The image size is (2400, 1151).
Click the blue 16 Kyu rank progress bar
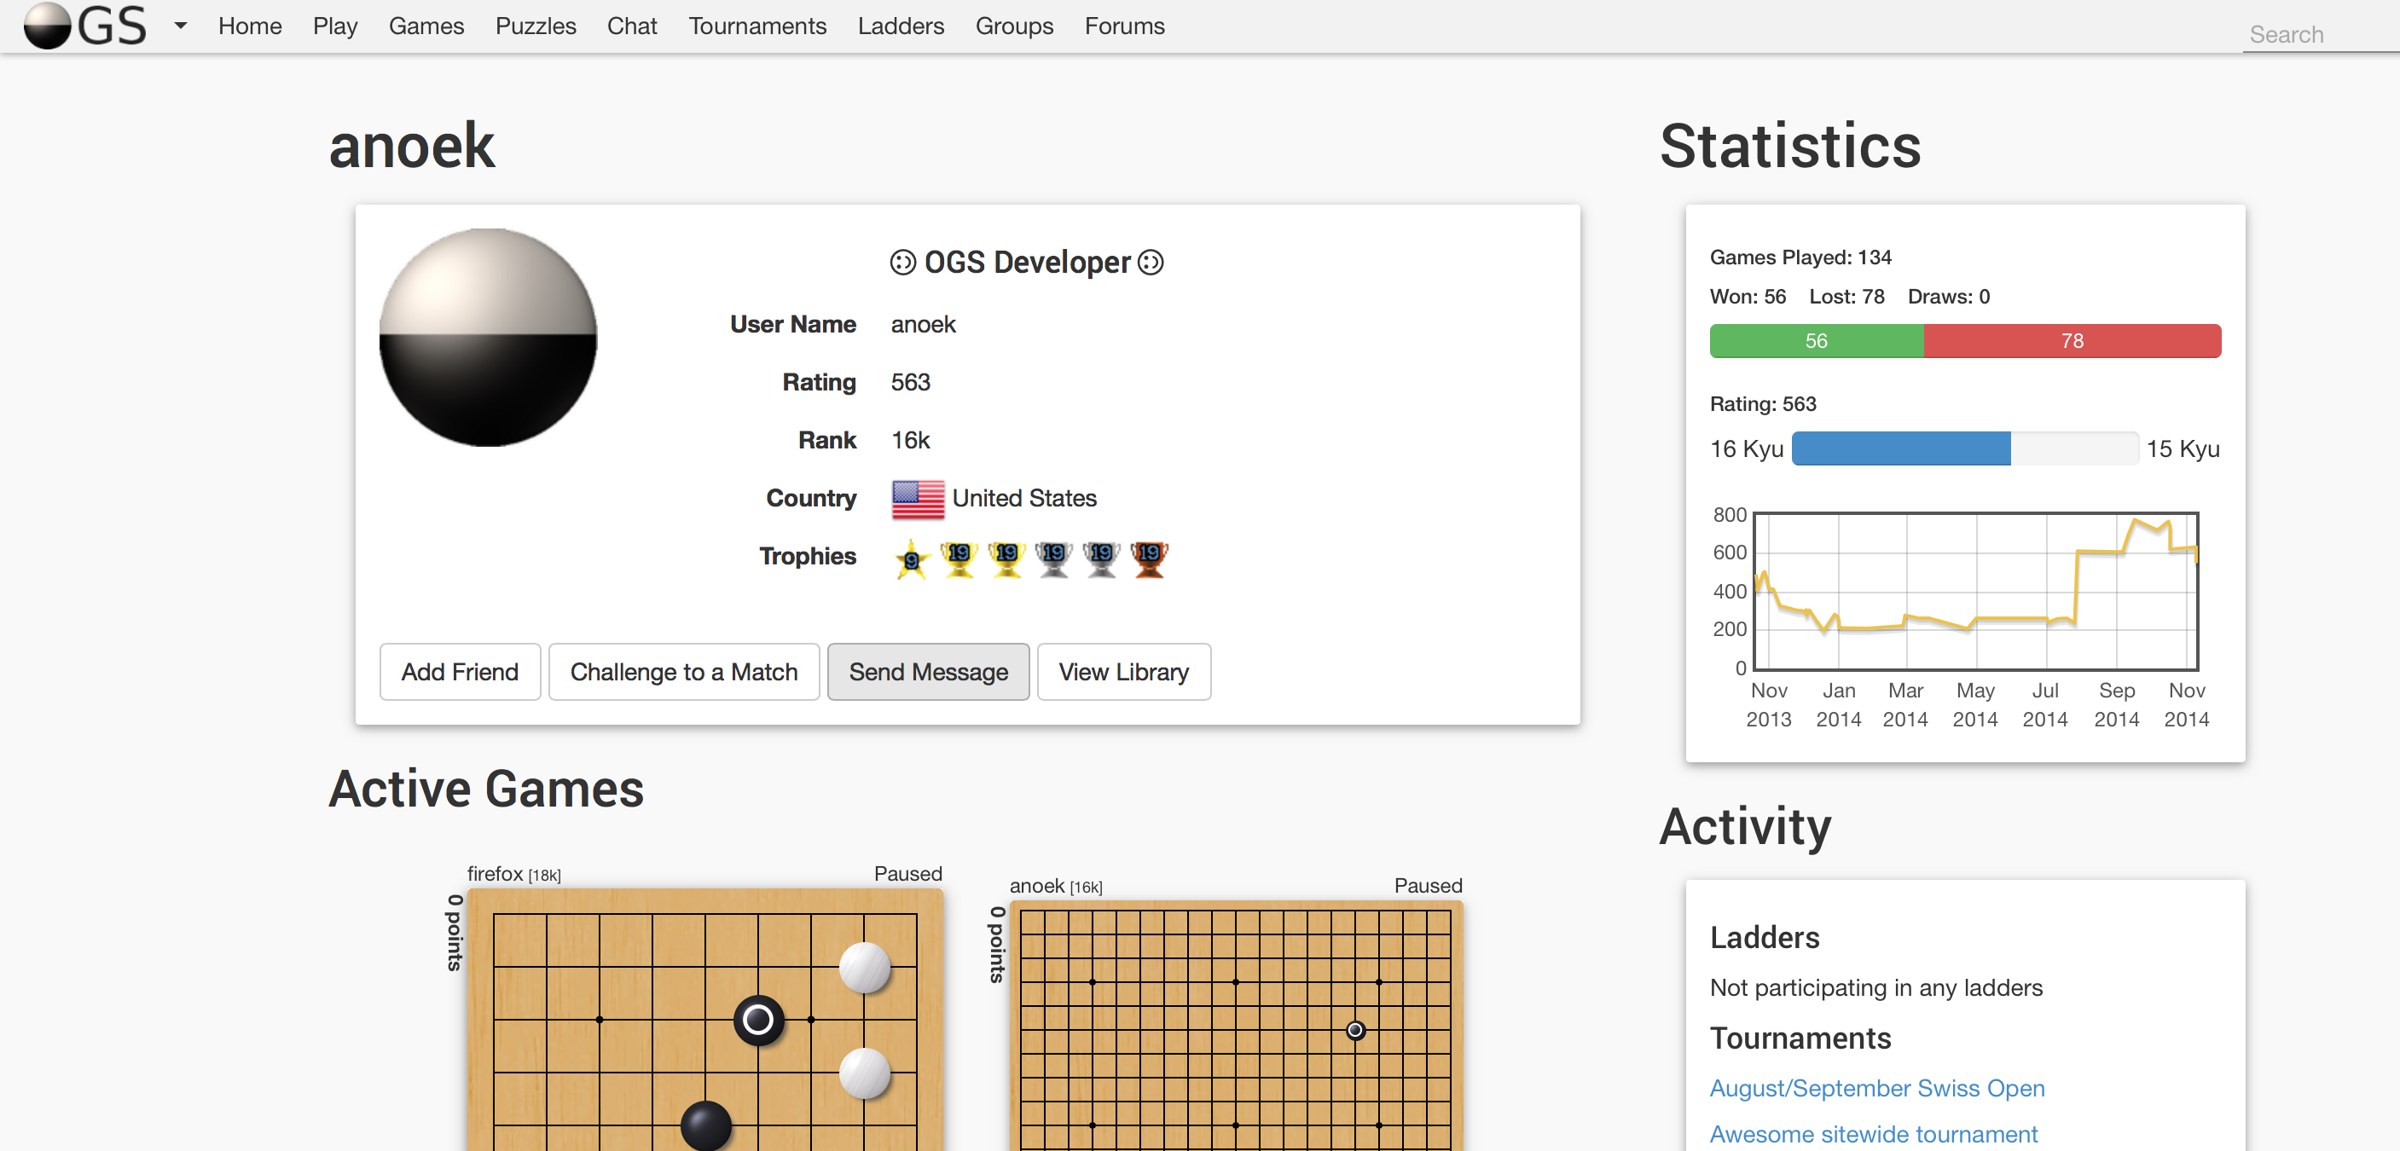pyautogui.click(x=1900, y=448)
